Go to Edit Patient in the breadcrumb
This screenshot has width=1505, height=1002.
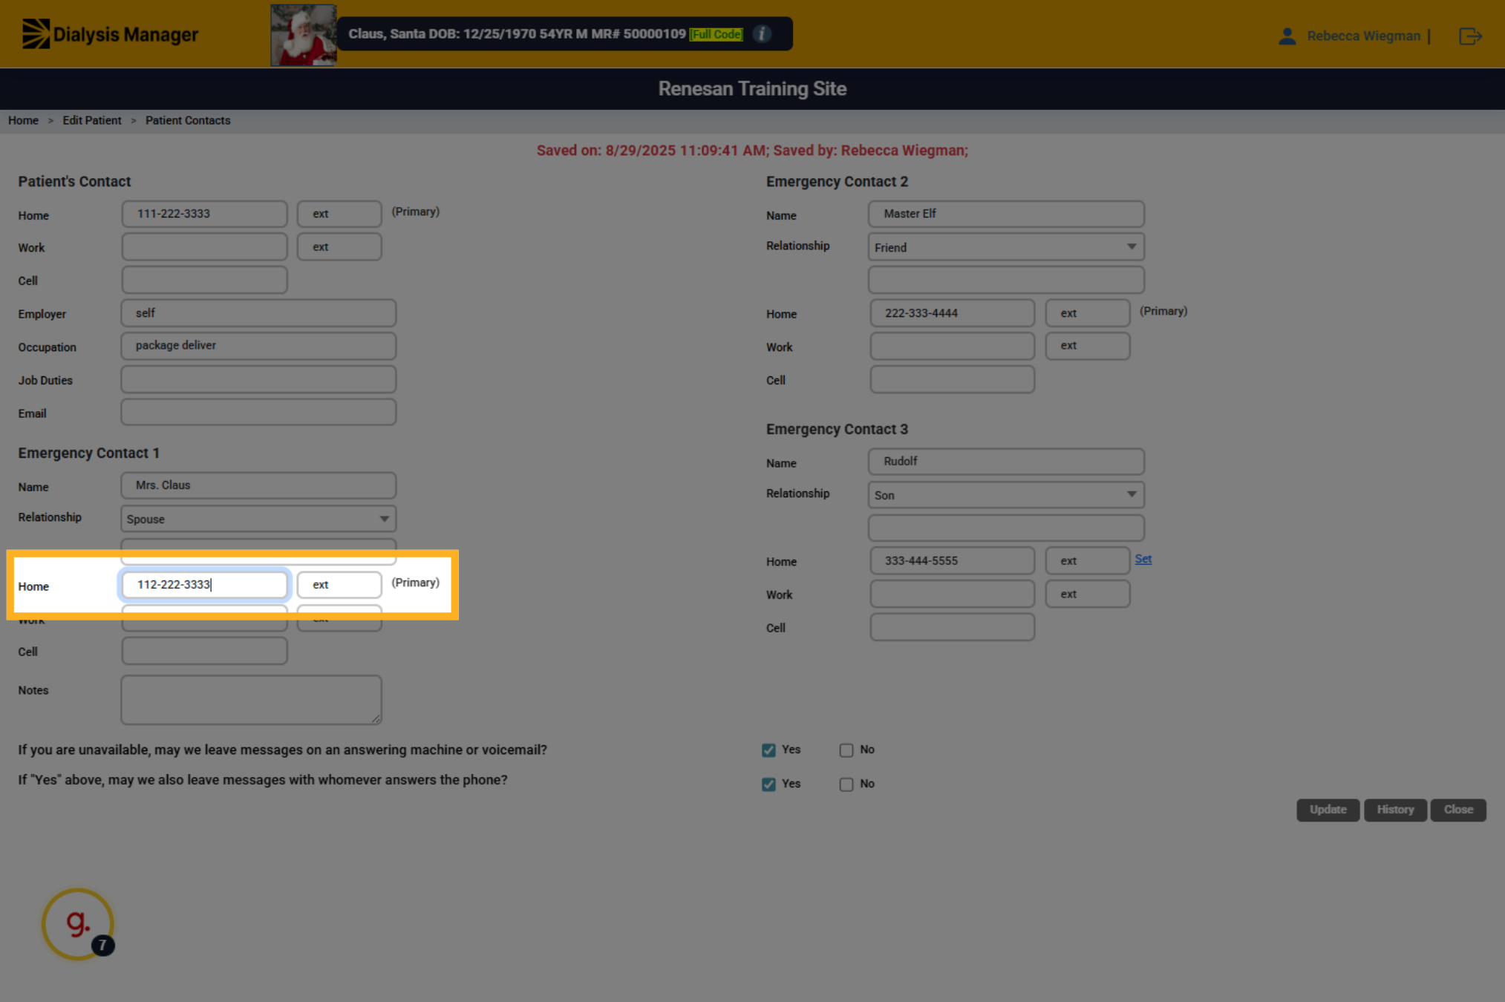point(92,120)
